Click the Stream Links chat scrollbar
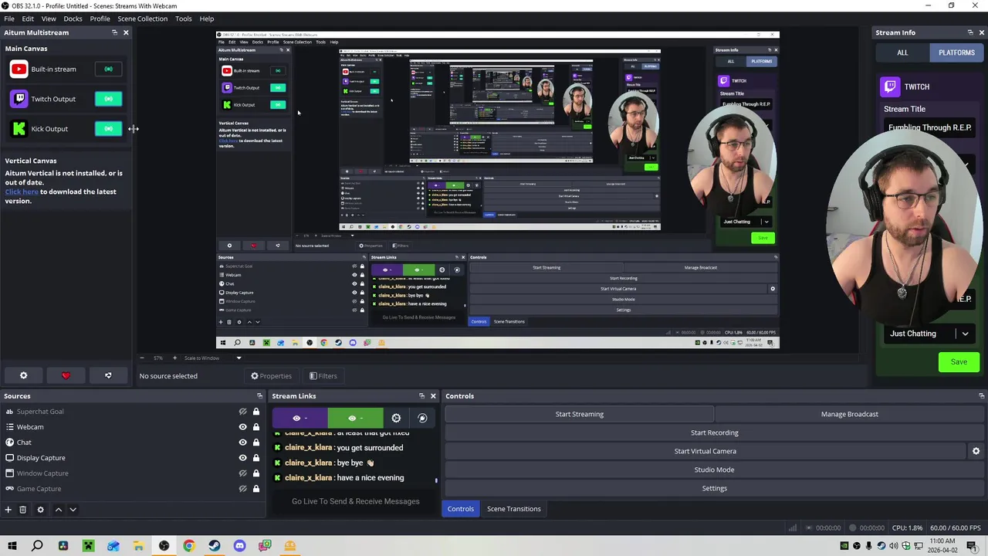This screenshot has height=556, width=988. pos(436,480)
